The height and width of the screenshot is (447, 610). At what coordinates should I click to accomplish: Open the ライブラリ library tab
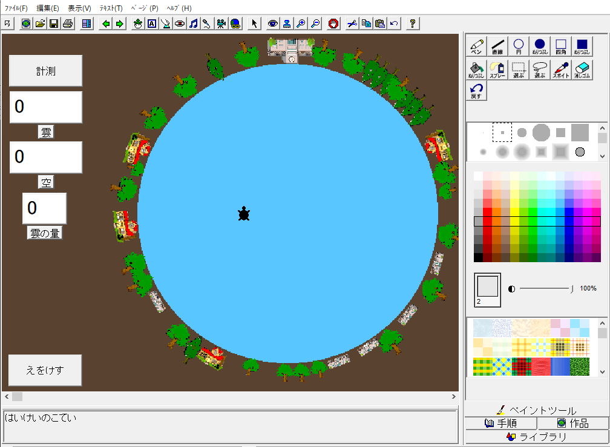[536, 437]
